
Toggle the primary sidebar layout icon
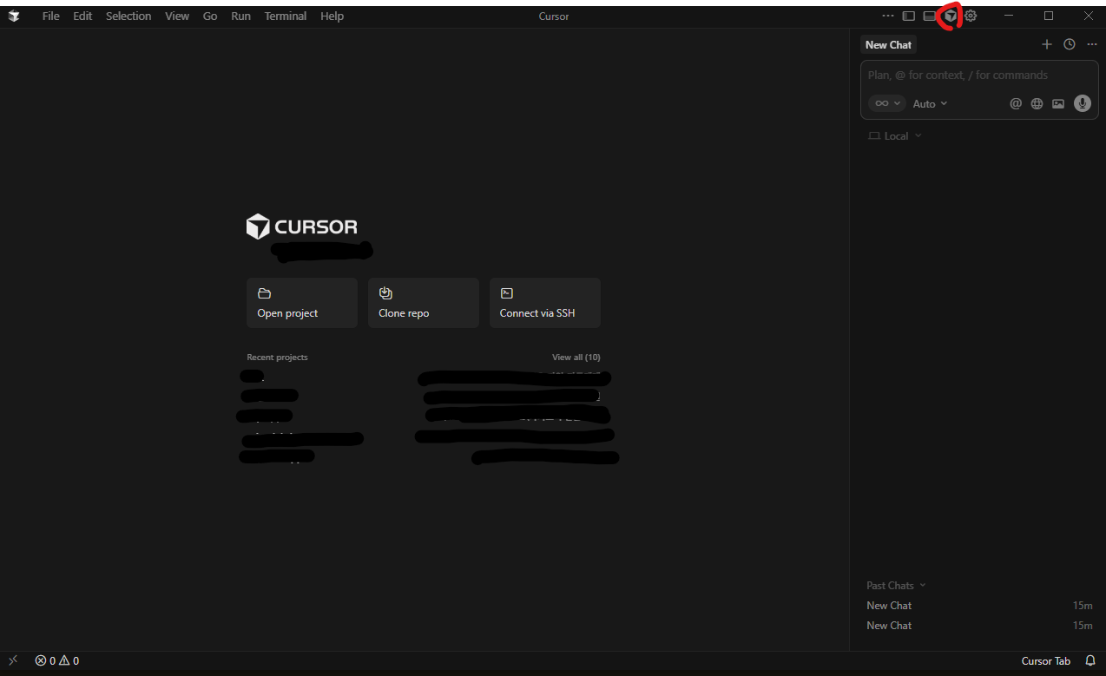(x=908, y=16)
